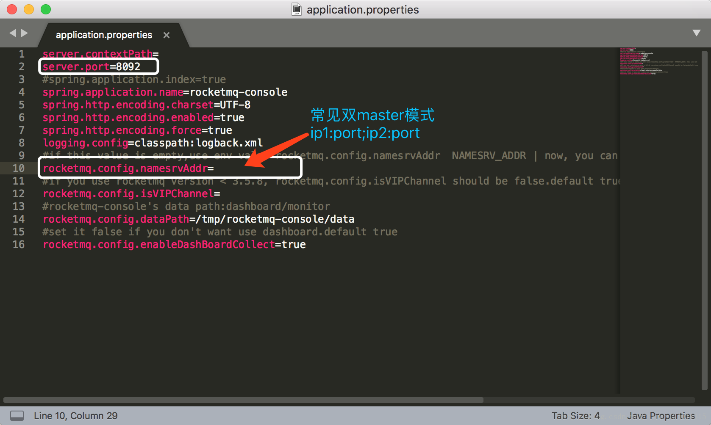Click line number 7 in gutter

coord(22,130)
